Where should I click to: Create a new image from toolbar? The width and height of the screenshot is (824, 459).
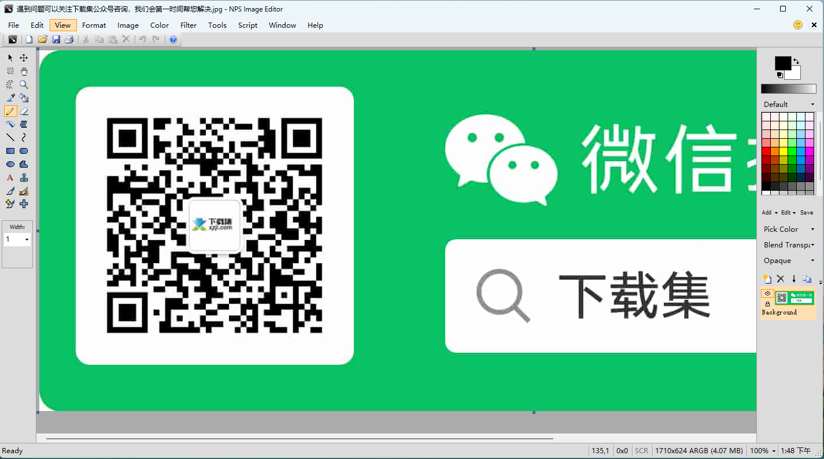(x=29, y=39)
